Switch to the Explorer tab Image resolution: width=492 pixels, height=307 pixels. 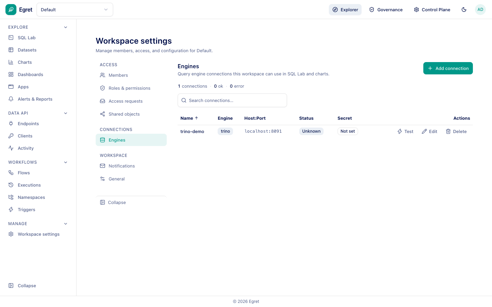[x=345, y=10]
